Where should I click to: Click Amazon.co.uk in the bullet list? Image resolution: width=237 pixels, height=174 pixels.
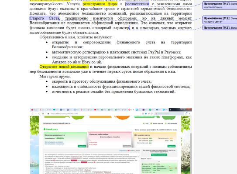(x=65, y=62)
